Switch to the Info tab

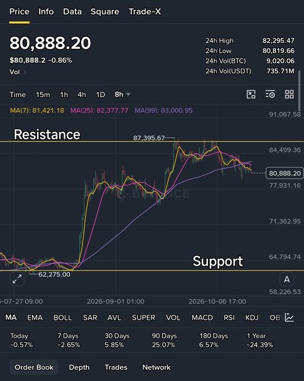pos(46,11)
